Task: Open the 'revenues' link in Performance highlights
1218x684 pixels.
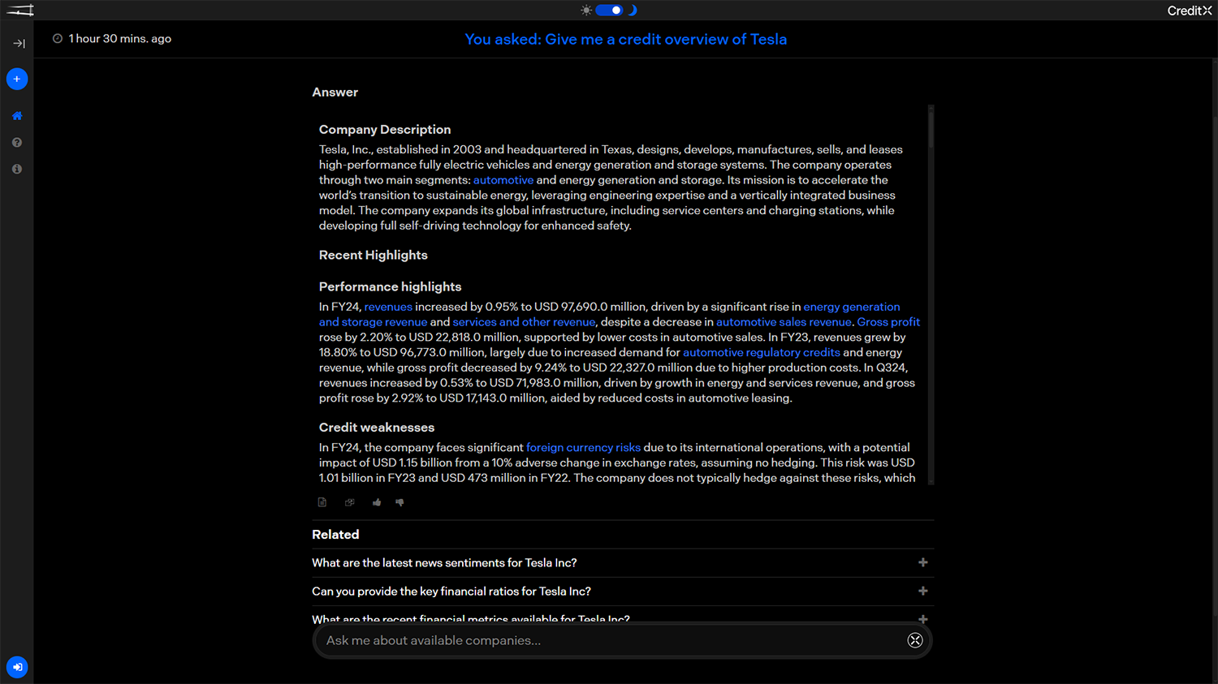Action: click(x=388, y=307)
